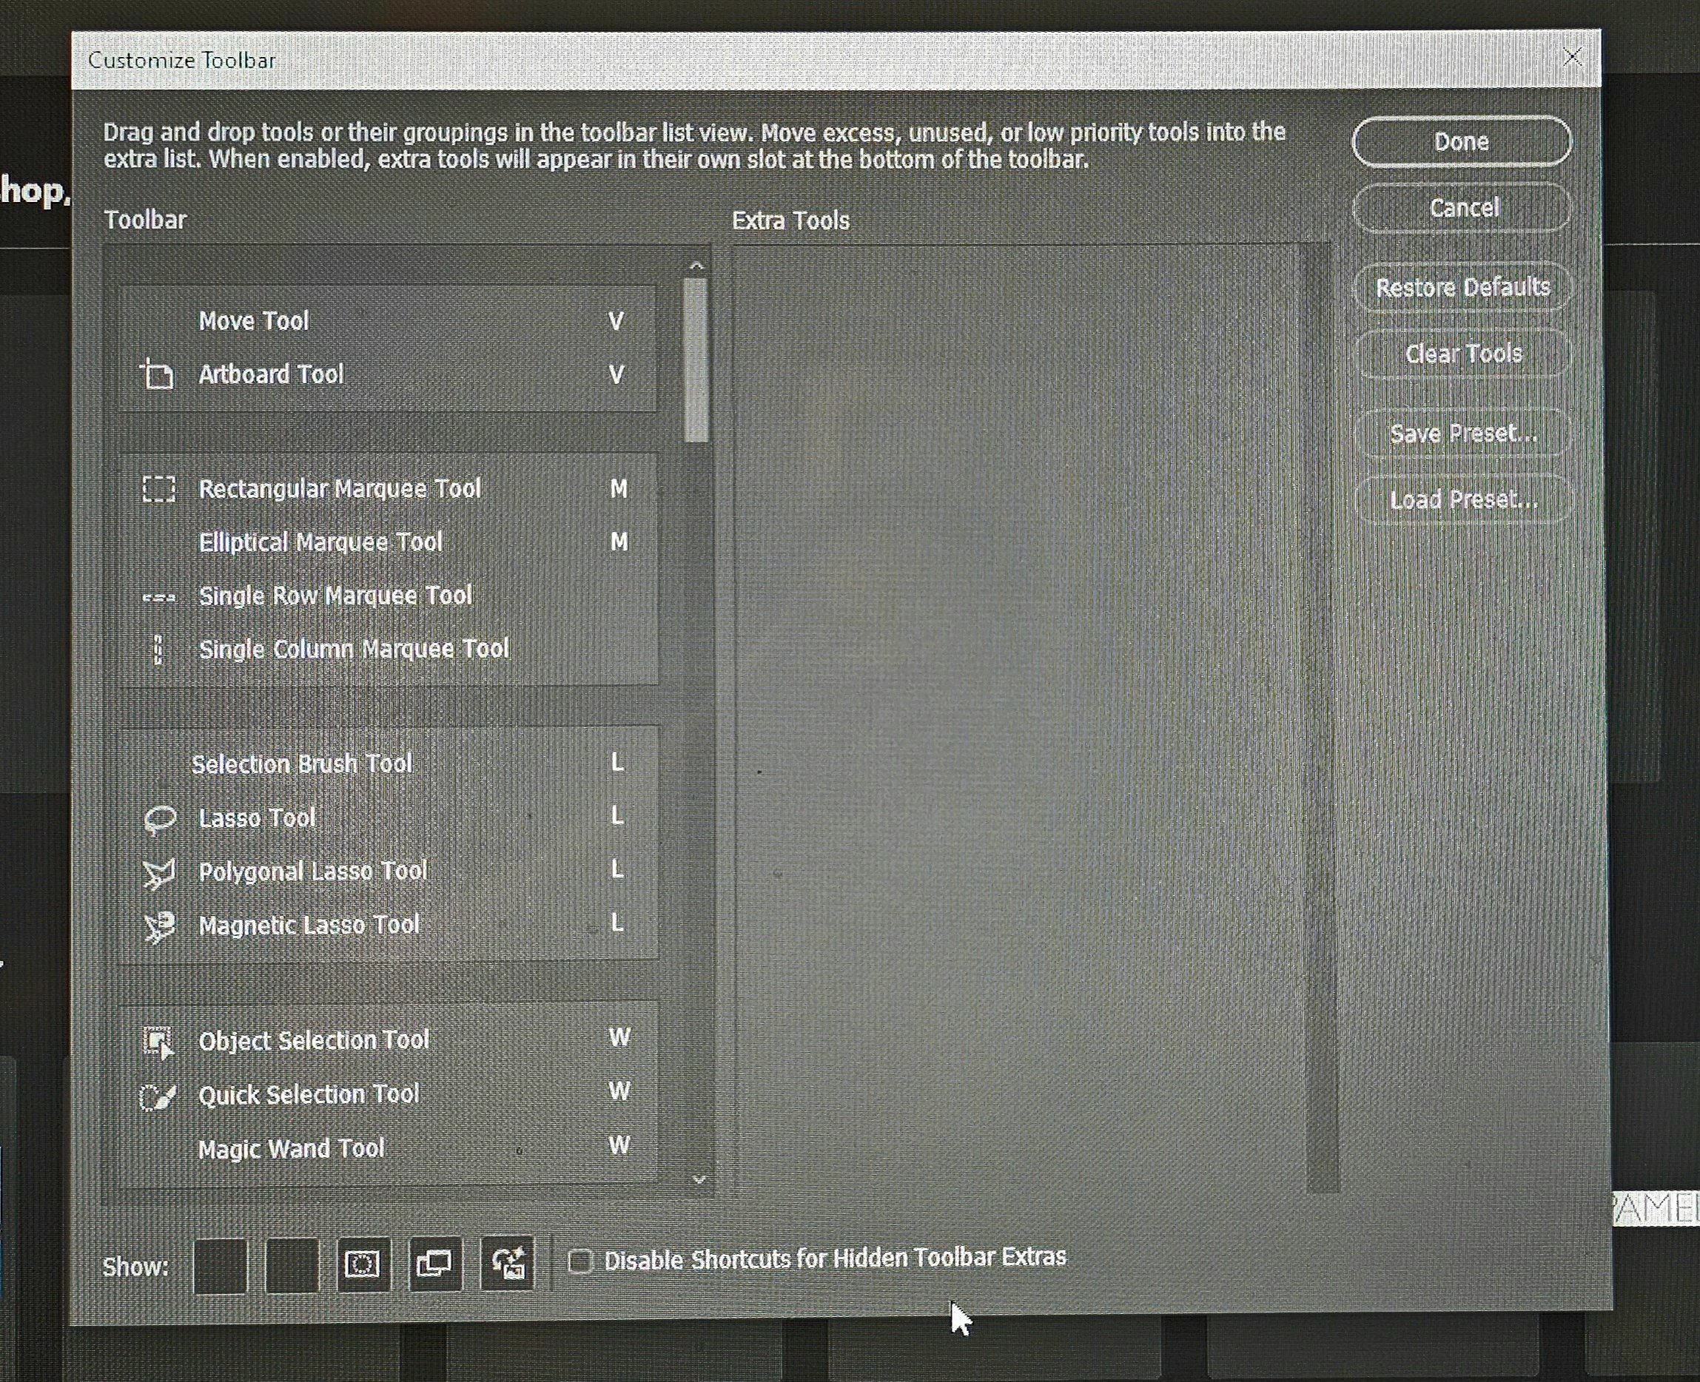The width and height of the screenshot is (1700, 1382).
Task: Click the toolbar list scrollbar thumb
Action: pyautogui.click(x=696, y=358)
